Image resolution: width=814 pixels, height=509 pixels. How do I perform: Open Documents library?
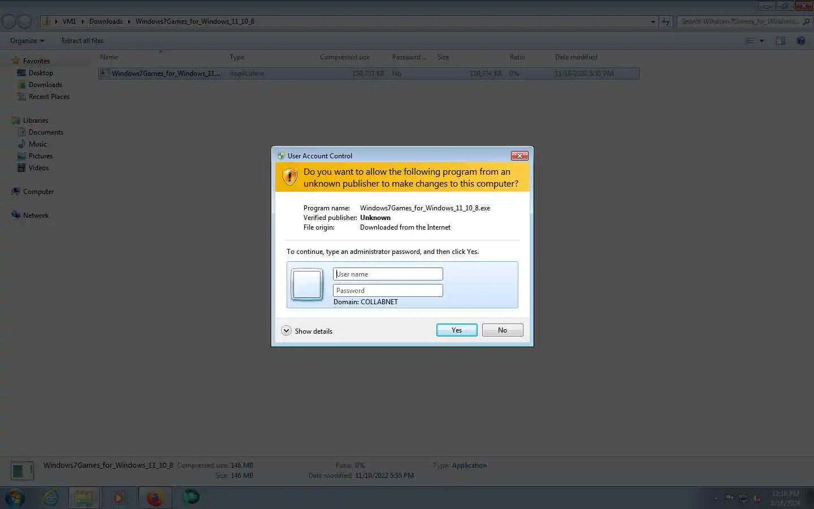[46, 132]
